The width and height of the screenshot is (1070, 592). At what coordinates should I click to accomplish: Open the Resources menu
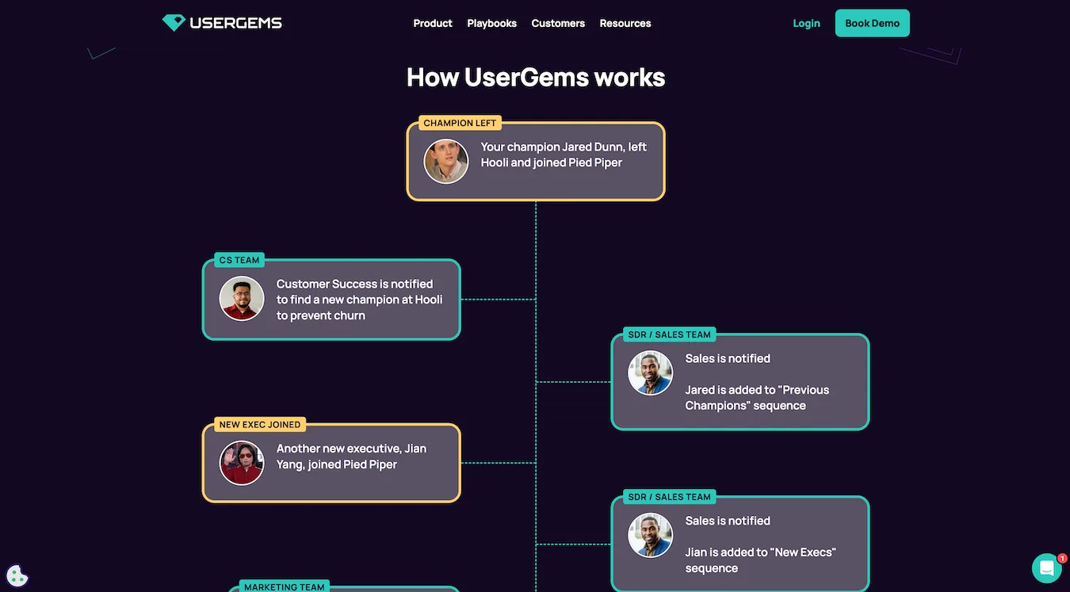pyautogui.click(x=625, y=23)
